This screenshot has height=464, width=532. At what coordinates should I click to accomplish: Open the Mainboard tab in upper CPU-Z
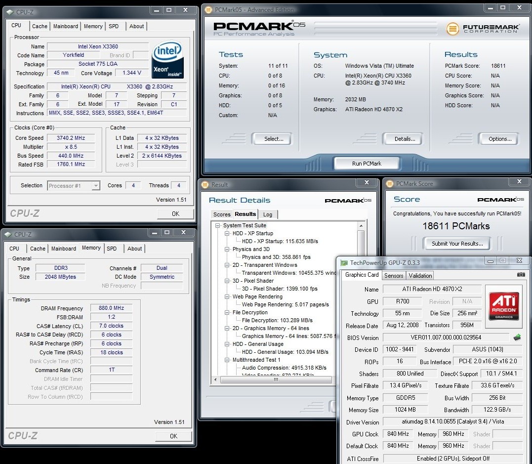[66, 26]
